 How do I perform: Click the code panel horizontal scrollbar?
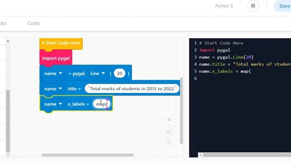click(247, 155)
